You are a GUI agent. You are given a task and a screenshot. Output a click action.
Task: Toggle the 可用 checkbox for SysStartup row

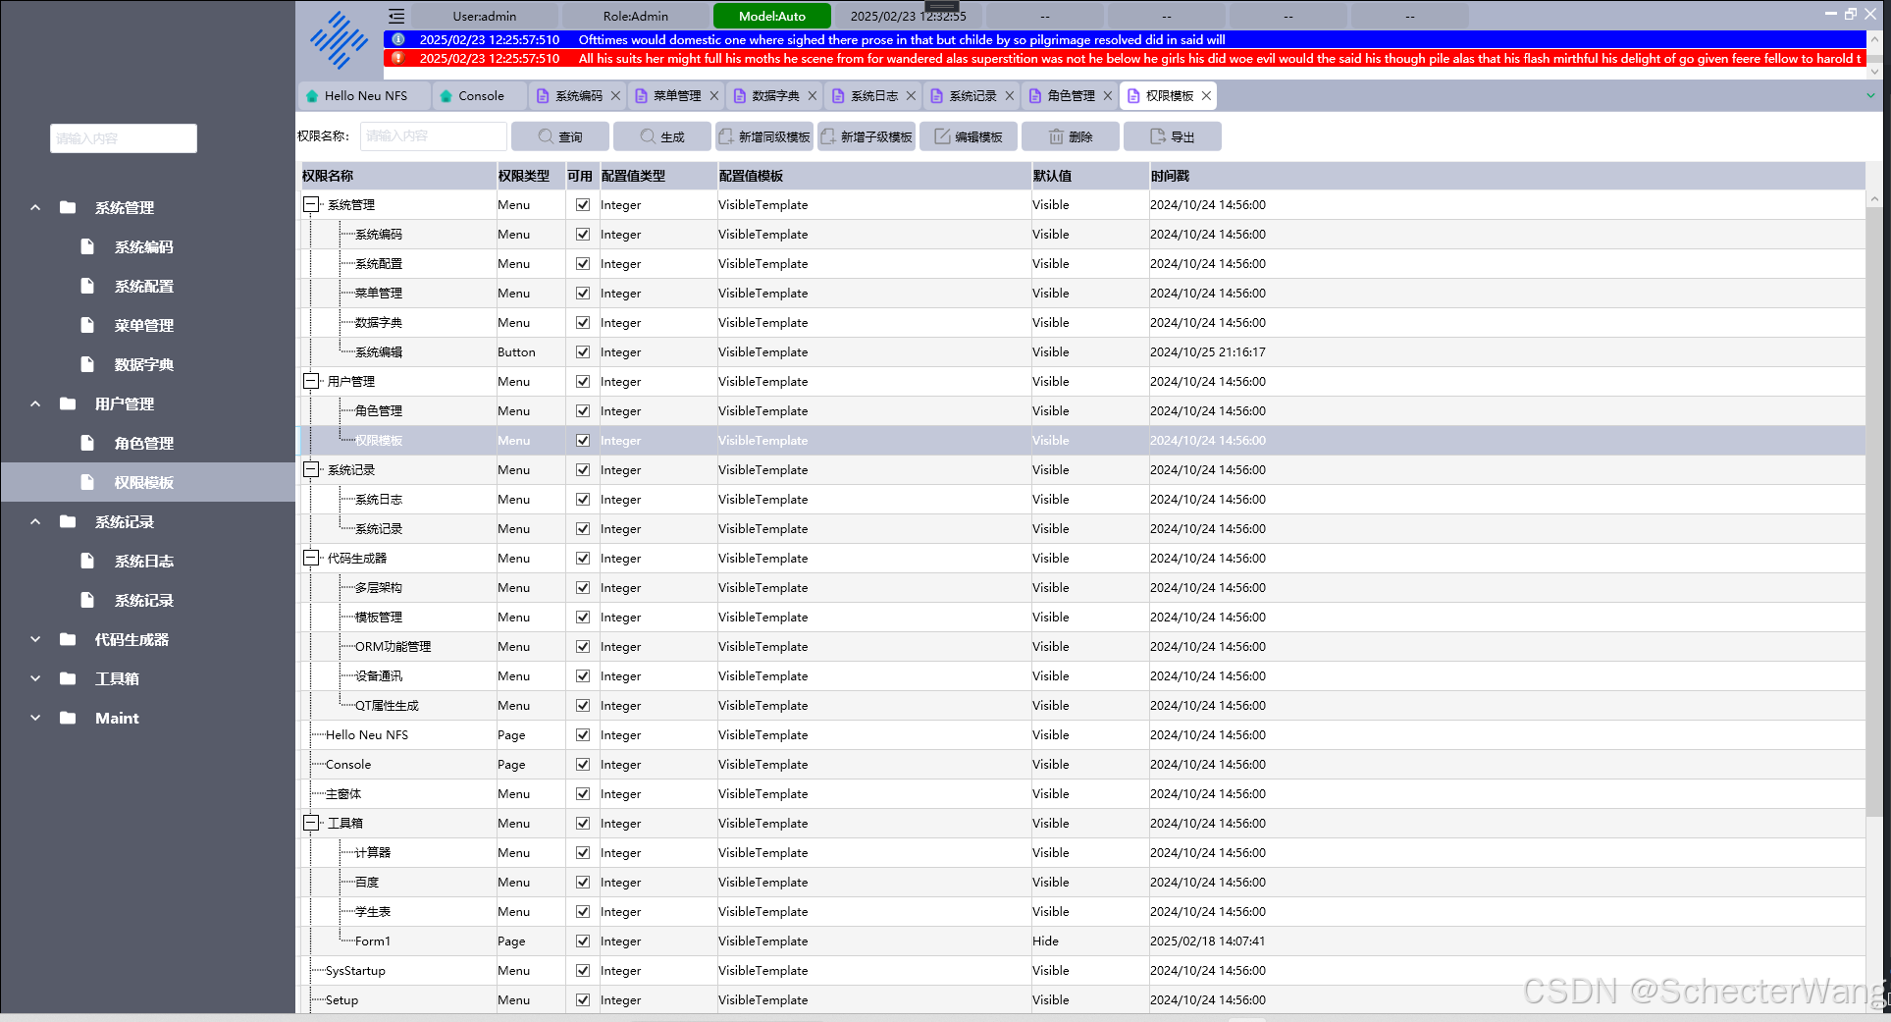coord(583,971)
